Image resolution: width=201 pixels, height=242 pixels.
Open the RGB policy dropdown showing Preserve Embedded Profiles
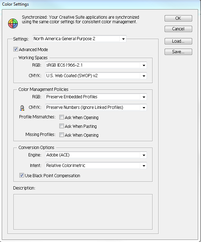(x=96, y=97)
